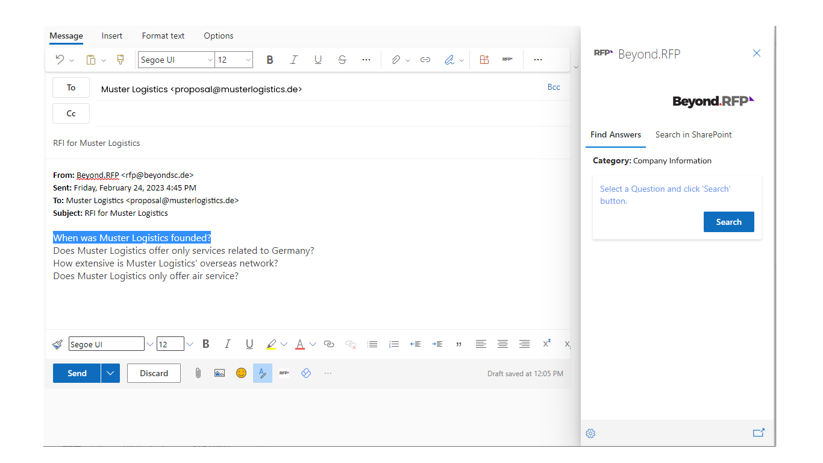
Task: Insert a picture inline using the image icon
Action: (219, 373)
